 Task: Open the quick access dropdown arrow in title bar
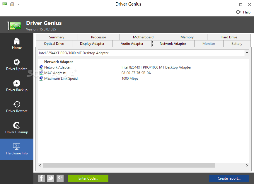coord(19,4)
